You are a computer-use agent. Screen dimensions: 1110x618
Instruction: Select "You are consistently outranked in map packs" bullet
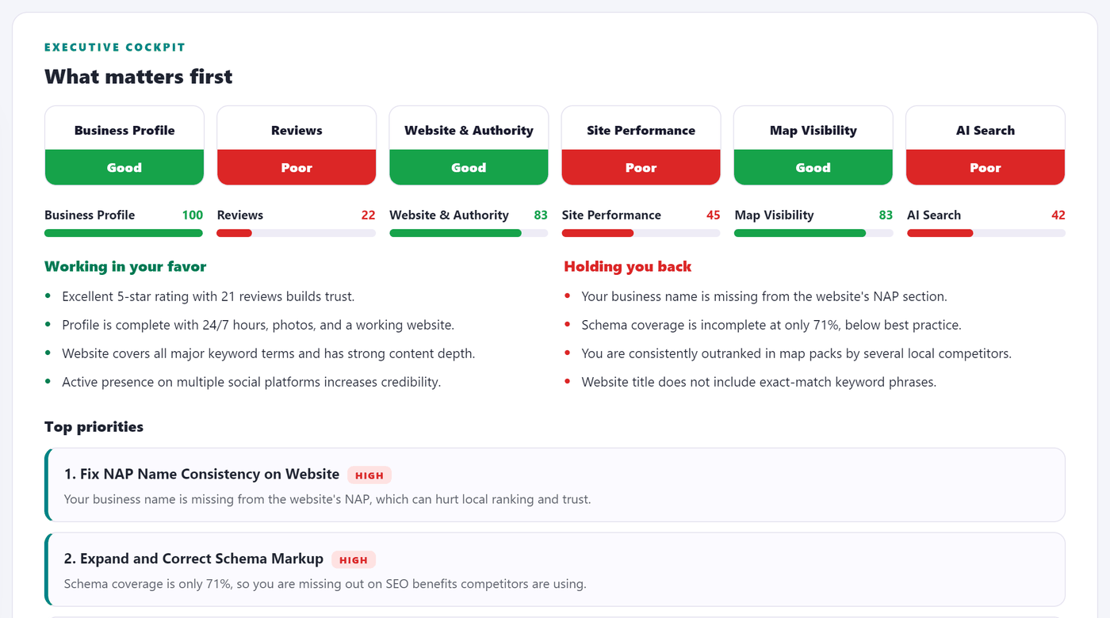click(x=797, y=353)
